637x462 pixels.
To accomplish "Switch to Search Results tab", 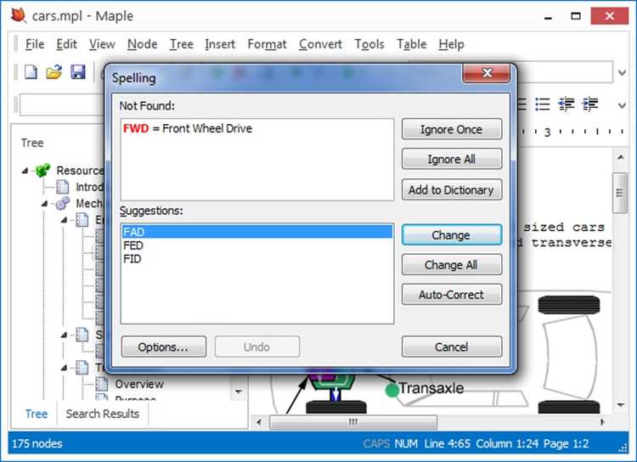I will [103, 414].
